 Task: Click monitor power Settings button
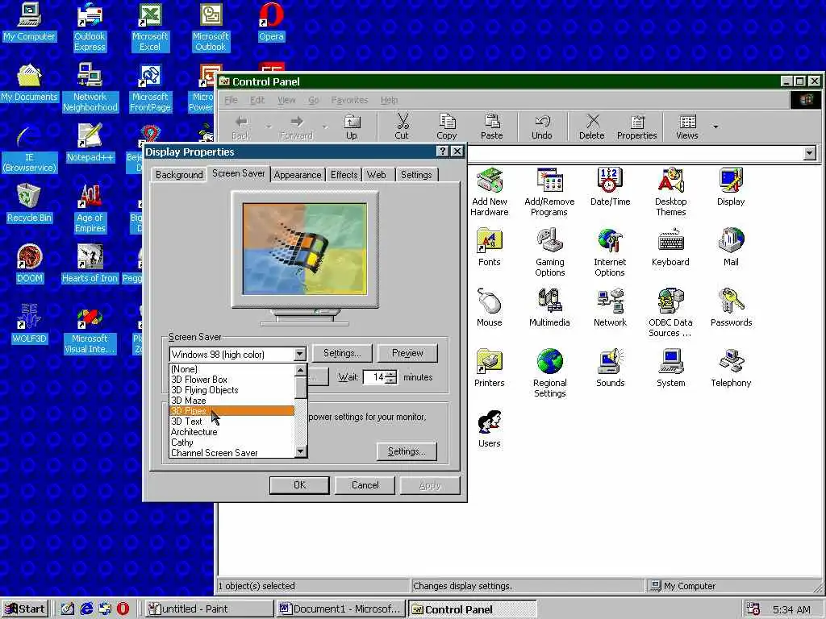coord(407,451)
